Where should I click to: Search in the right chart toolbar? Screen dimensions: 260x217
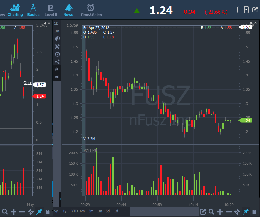(x=211, y=212)
